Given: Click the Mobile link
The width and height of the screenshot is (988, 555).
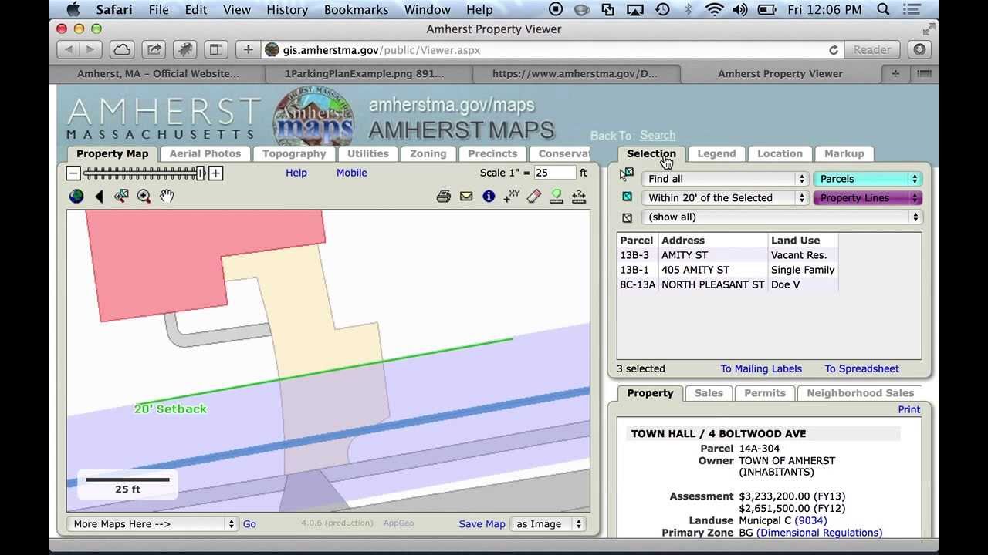Looking at the screenshot, I should (352, 173).
